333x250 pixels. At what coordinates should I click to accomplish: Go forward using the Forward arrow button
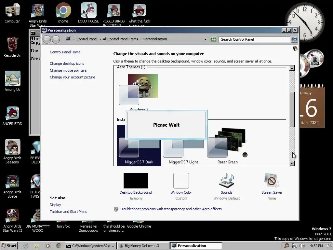[x=56, y=39]
